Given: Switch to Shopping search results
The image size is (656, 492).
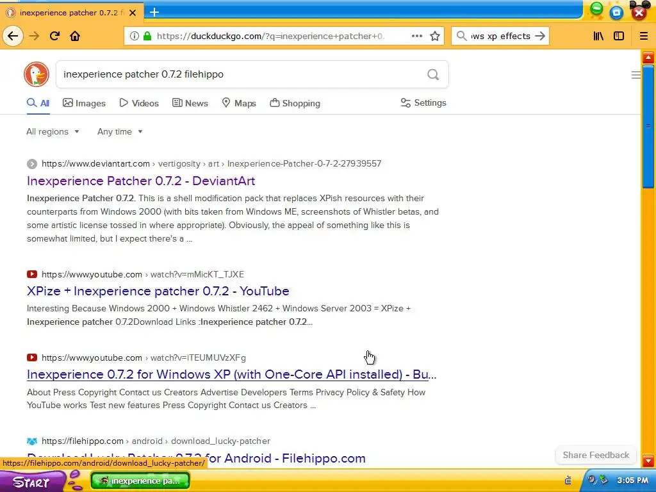Looking at the screenshot, I should click(295, 103).
